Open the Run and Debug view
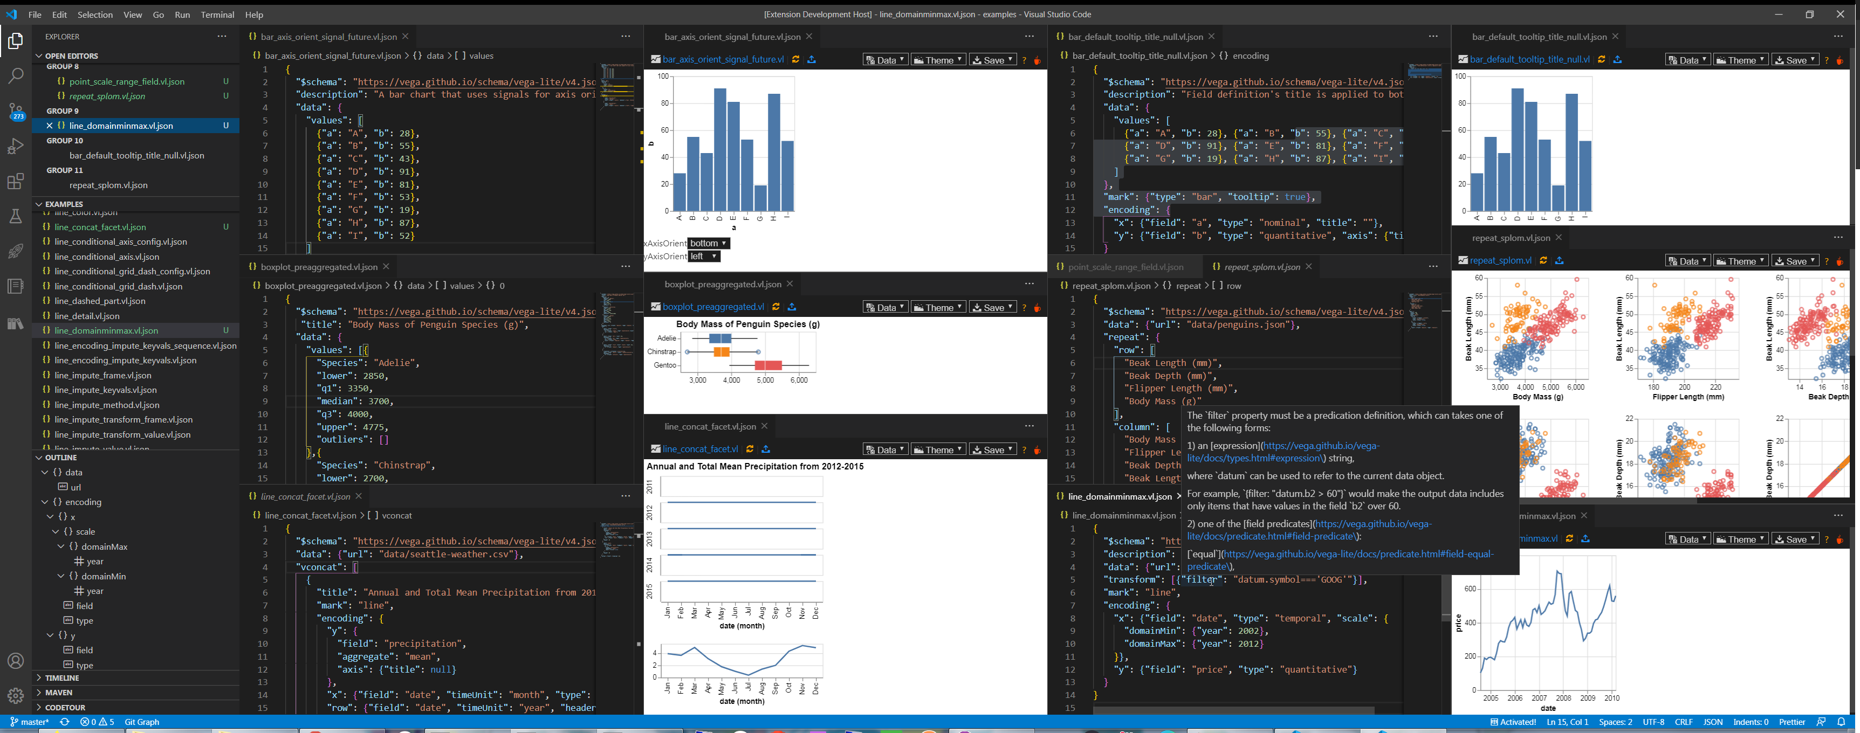Viewport: 1860px width, 733px height. click(x=16, y=147)
